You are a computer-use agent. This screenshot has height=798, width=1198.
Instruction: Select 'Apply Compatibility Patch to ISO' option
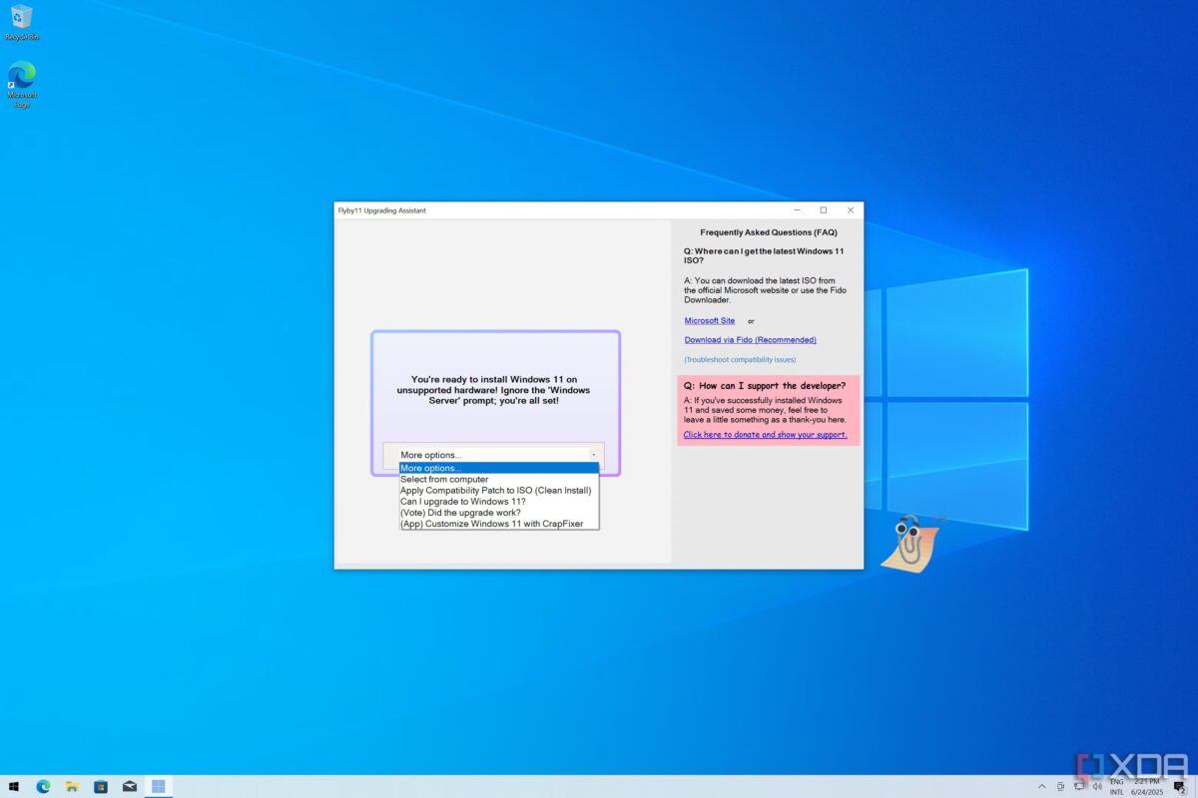(495, 490)
